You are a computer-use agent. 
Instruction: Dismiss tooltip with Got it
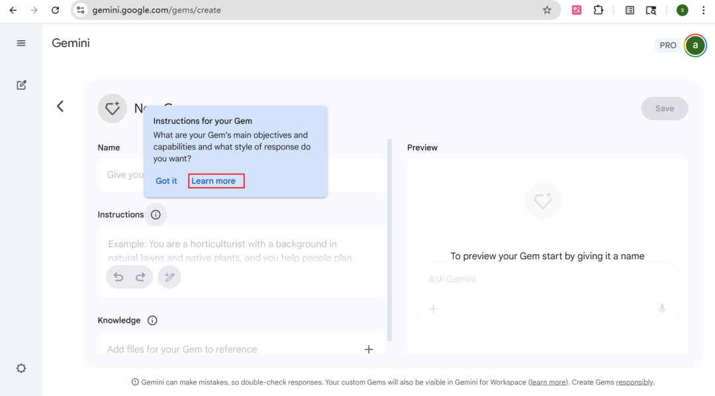pyautogui.click(x=166, y=180)
